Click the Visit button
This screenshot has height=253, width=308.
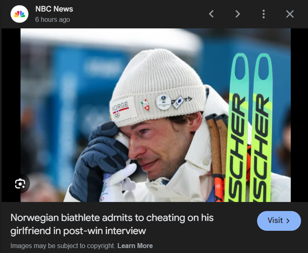tap(279, 221)
